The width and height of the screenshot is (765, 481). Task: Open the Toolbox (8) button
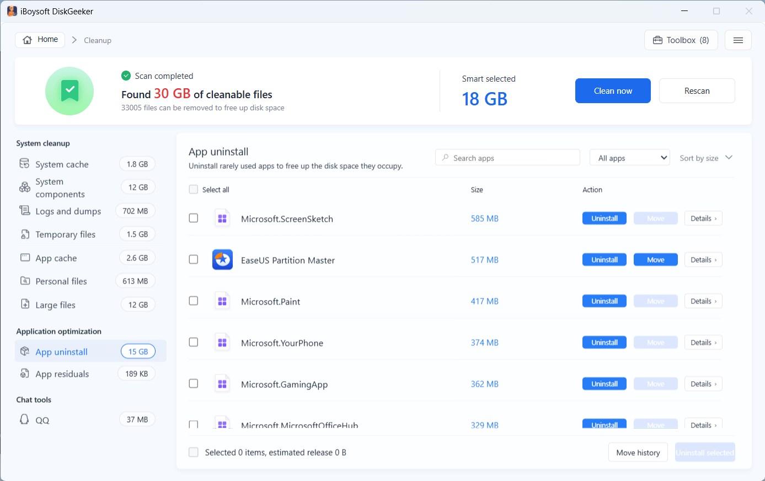[x=681, y=40]
